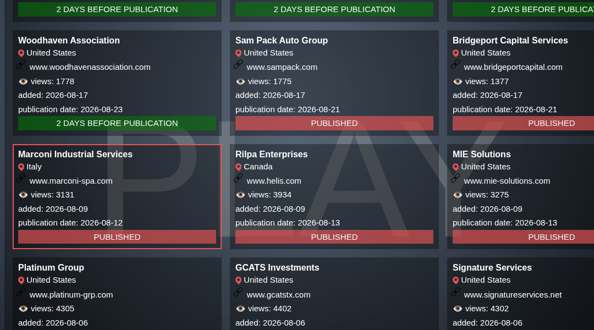Open the Rilpa Enterprises card title
The height and width of the screenshot is (330, 594).
click(272, 154)
